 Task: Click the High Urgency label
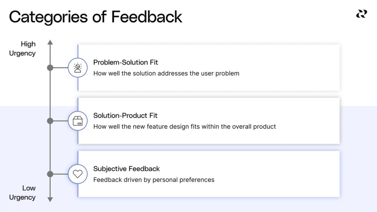23,49
